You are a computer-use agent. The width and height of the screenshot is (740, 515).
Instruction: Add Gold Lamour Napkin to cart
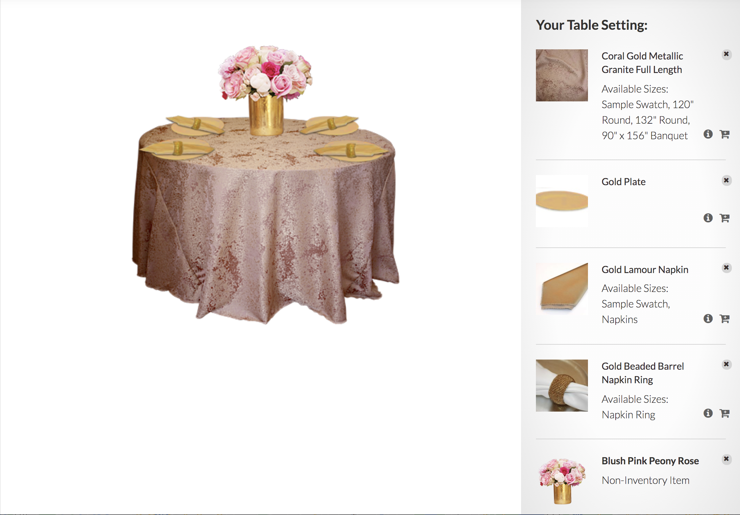[724, 319]
